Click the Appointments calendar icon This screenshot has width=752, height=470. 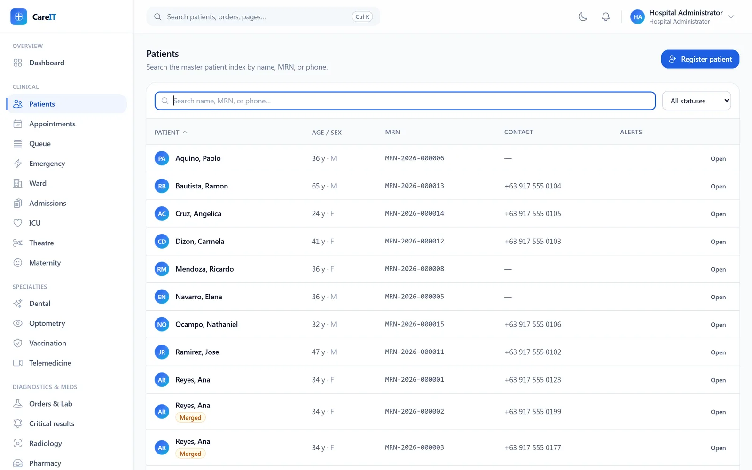pos(18,124)
